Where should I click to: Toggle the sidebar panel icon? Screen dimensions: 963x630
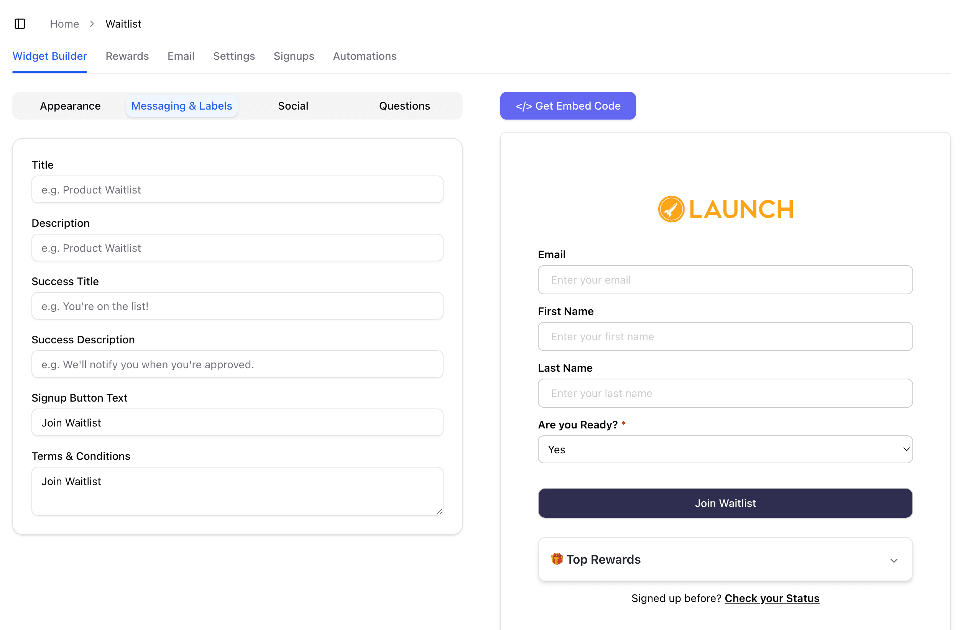[20, 24]
